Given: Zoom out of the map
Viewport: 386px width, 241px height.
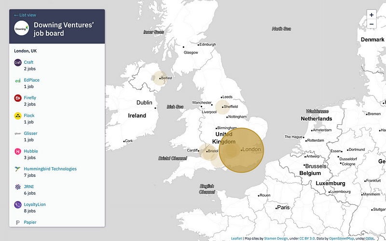Looking at the screenshot, I should (x=371, y=24).
